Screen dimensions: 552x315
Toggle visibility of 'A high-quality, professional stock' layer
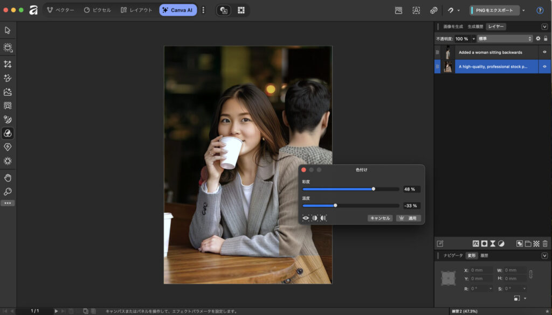[x=544, y=67]
